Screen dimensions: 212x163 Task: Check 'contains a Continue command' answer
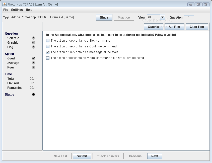click(x=48, y=46)
